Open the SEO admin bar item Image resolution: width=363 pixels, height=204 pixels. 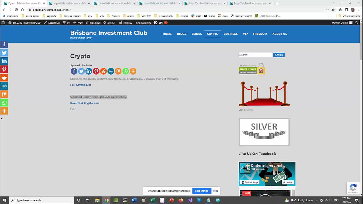pos(161,22)
